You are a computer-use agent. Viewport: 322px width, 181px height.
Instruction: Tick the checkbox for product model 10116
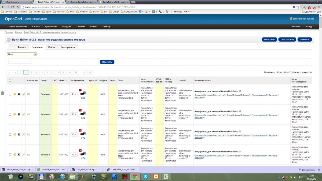pos(10,155)
